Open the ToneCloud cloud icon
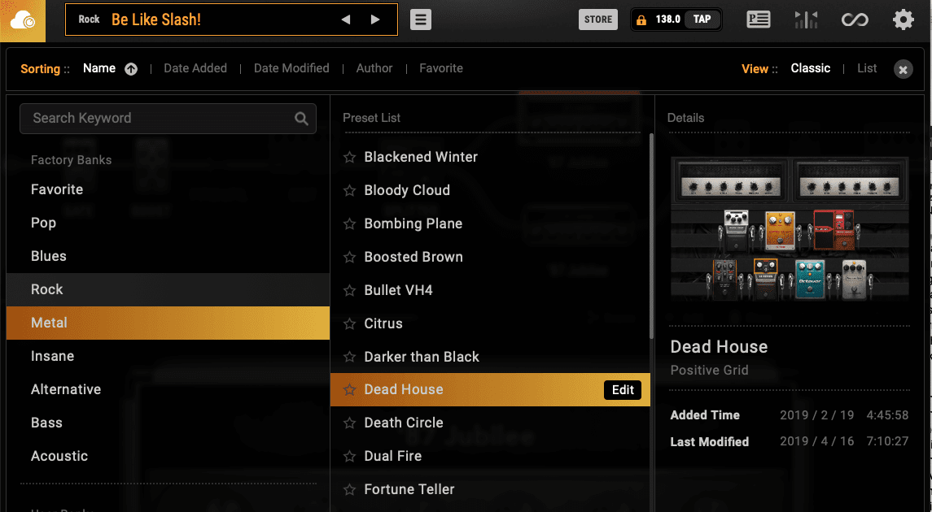 23,21
